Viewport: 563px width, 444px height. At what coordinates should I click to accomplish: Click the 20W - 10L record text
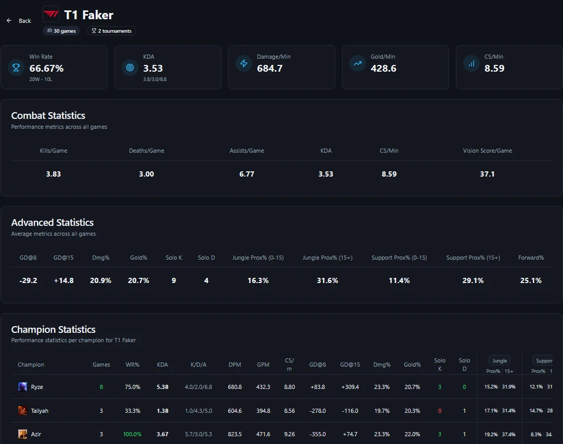pyautogui.click(x=41, y=79)
